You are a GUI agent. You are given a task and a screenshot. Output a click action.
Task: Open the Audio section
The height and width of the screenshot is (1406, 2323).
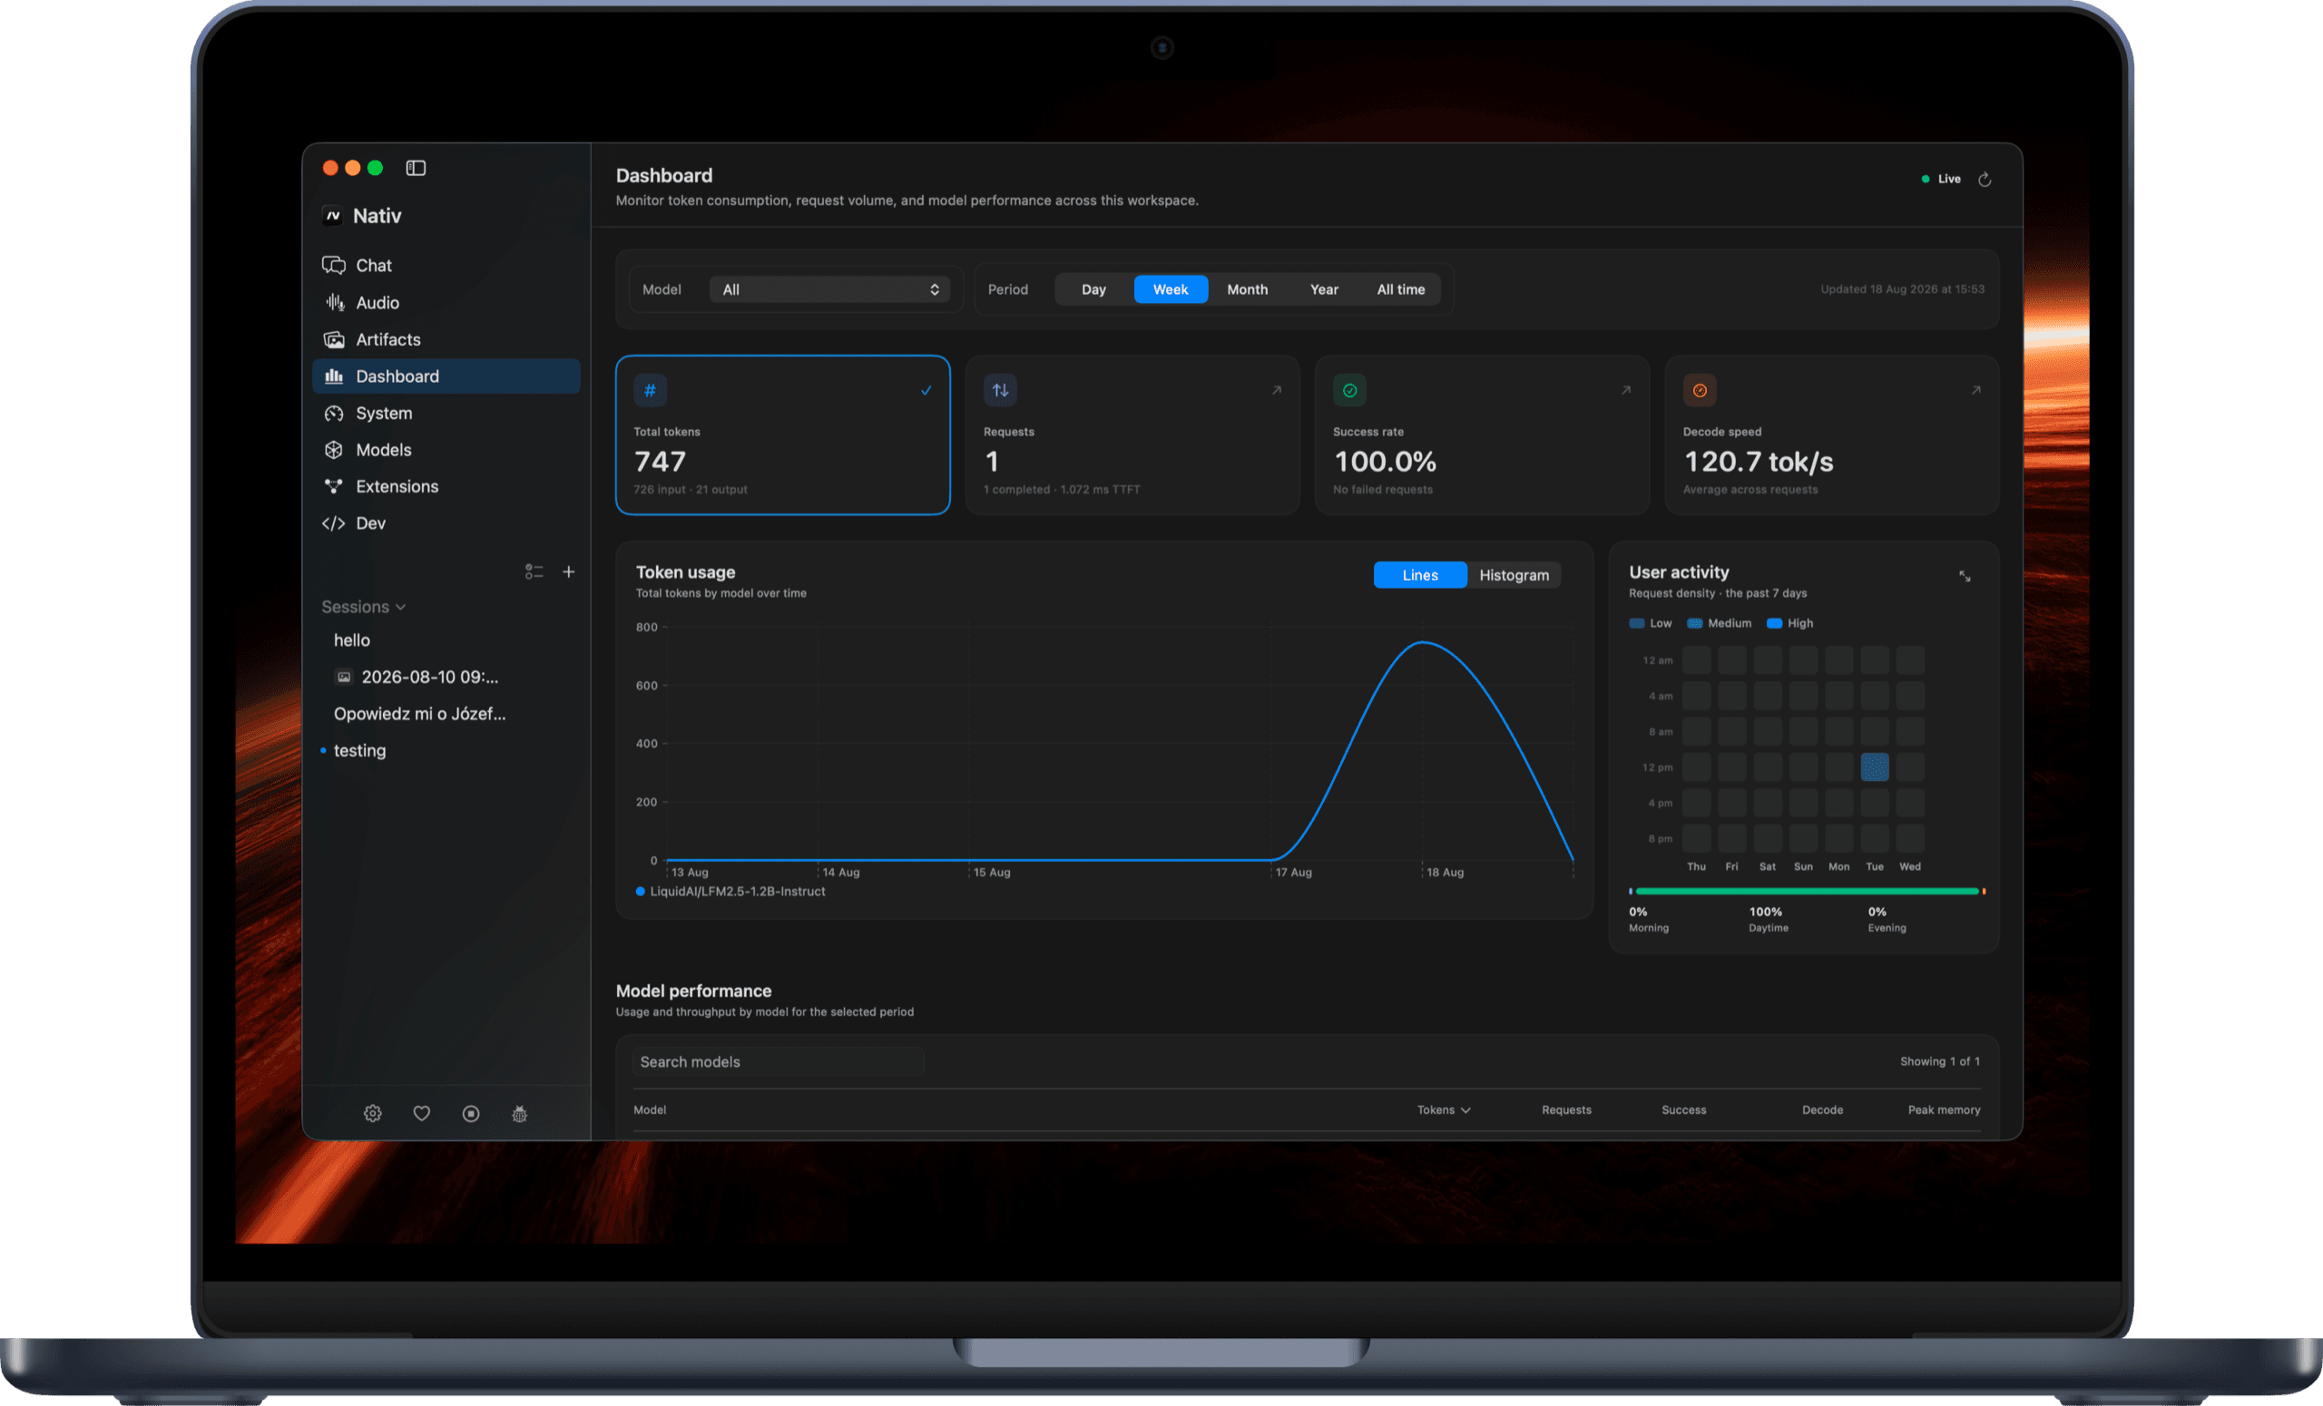[x=445, y=302]
